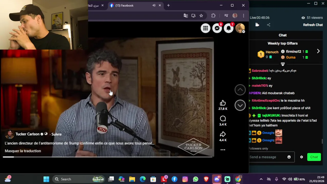Open comments on the reel
The image size is (327, 184).
point(223,119)
